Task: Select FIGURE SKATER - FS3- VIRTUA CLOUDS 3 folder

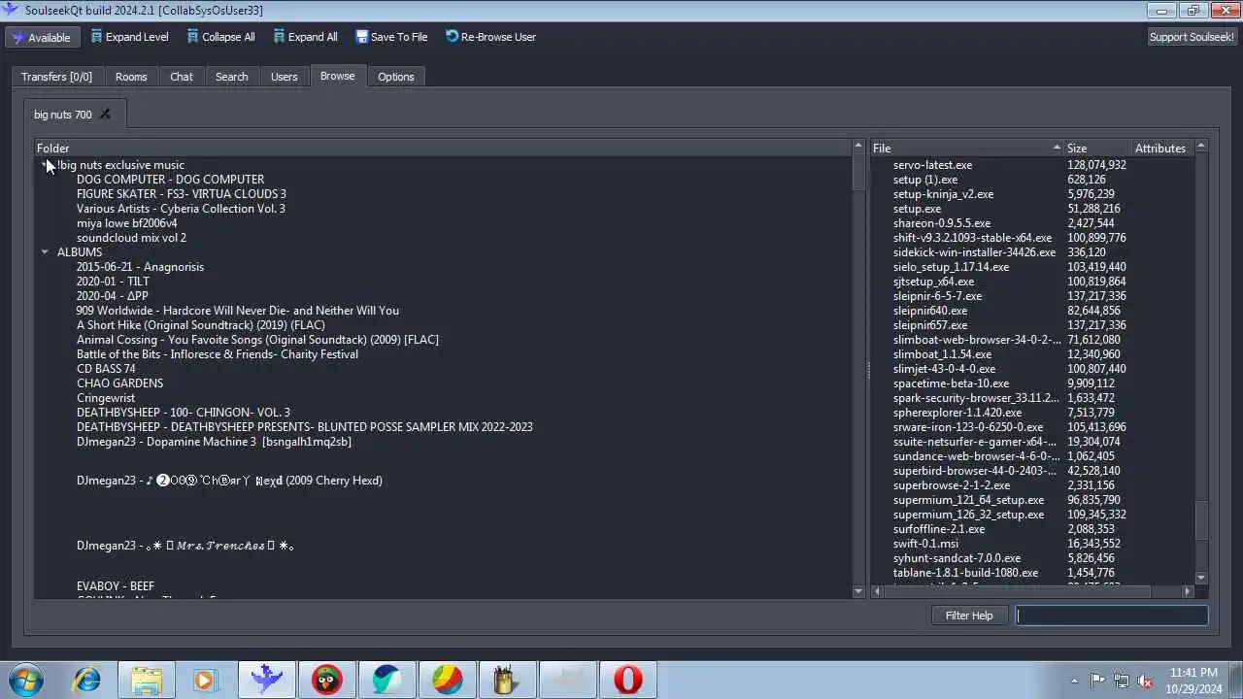Action: point(181,194)
